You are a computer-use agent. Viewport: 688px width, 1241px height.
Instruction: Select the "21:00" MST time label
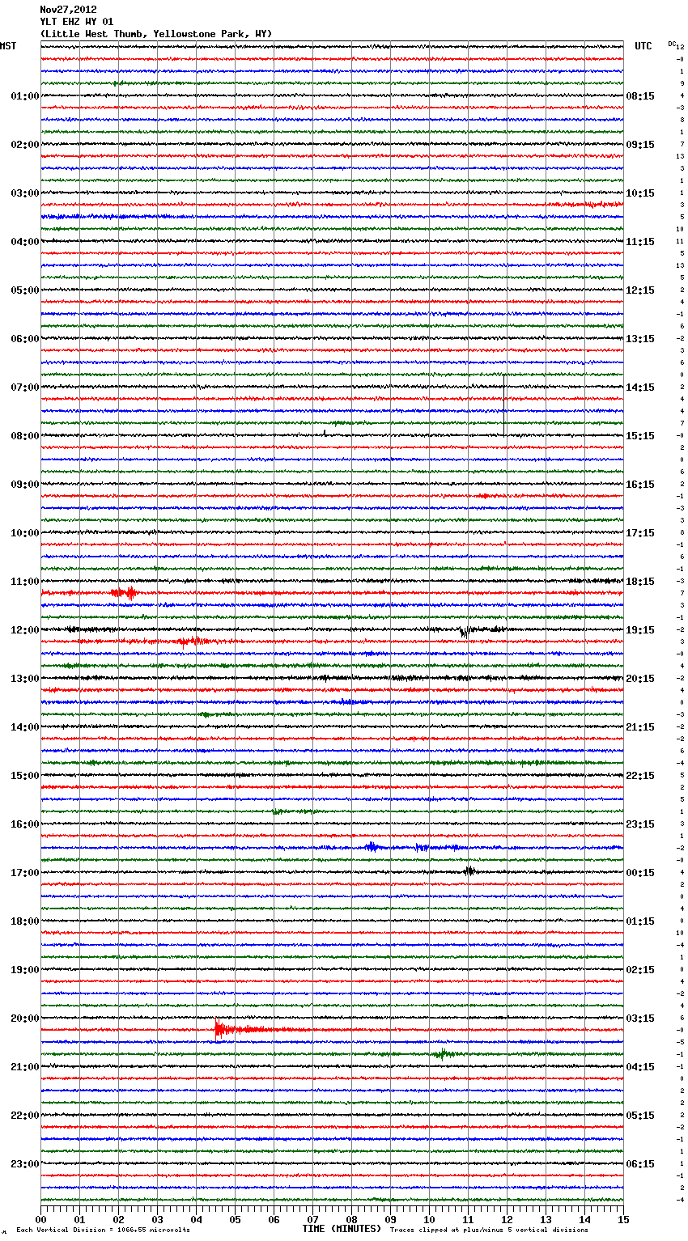25,1067
